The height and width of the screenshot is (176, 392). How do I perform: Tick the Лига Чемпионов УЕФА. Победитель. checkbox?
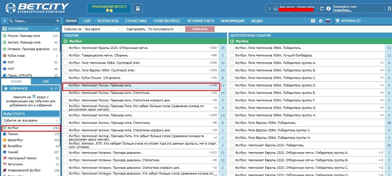pos(232,48)
